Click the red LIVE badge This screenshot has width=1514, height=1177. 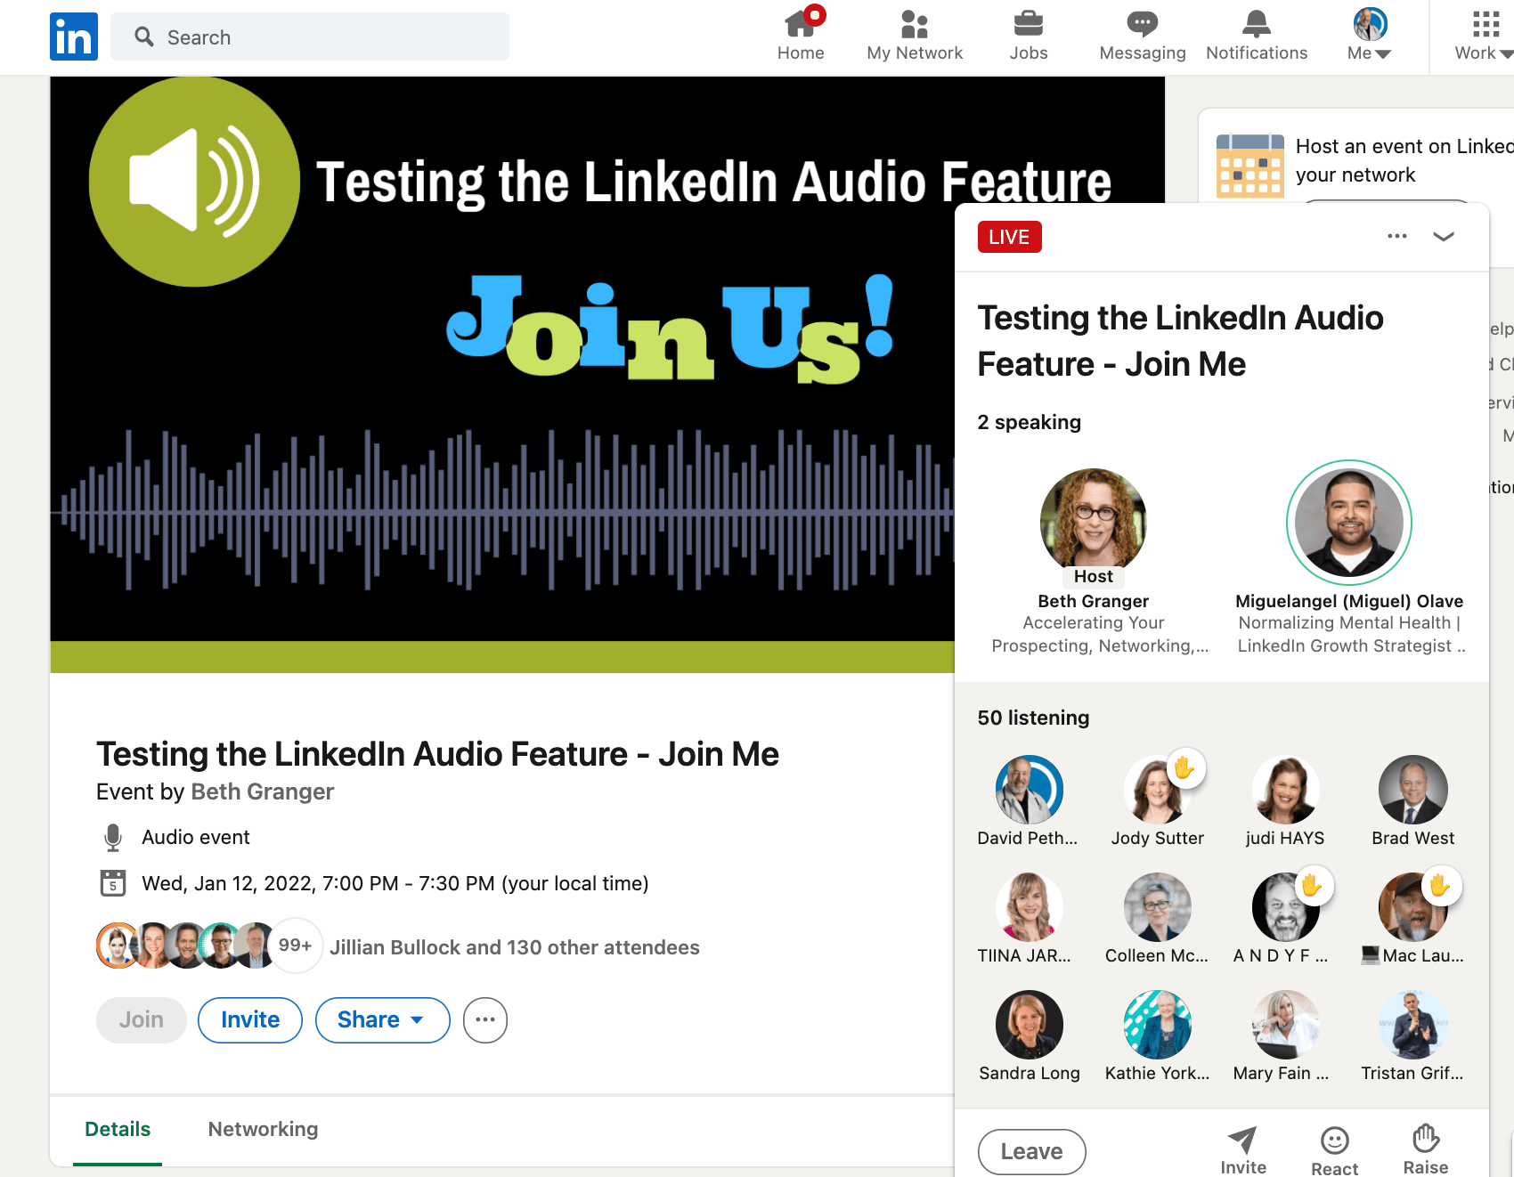point(1009,237)
